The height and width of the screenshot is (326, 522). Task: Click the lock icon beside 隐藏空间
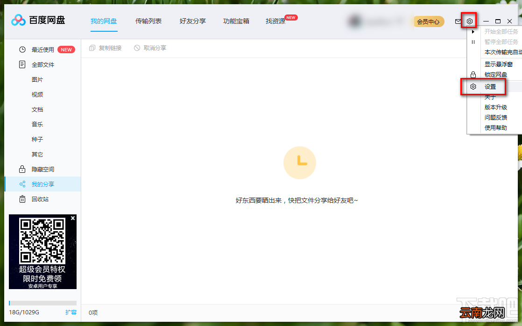tap(22, 169)
